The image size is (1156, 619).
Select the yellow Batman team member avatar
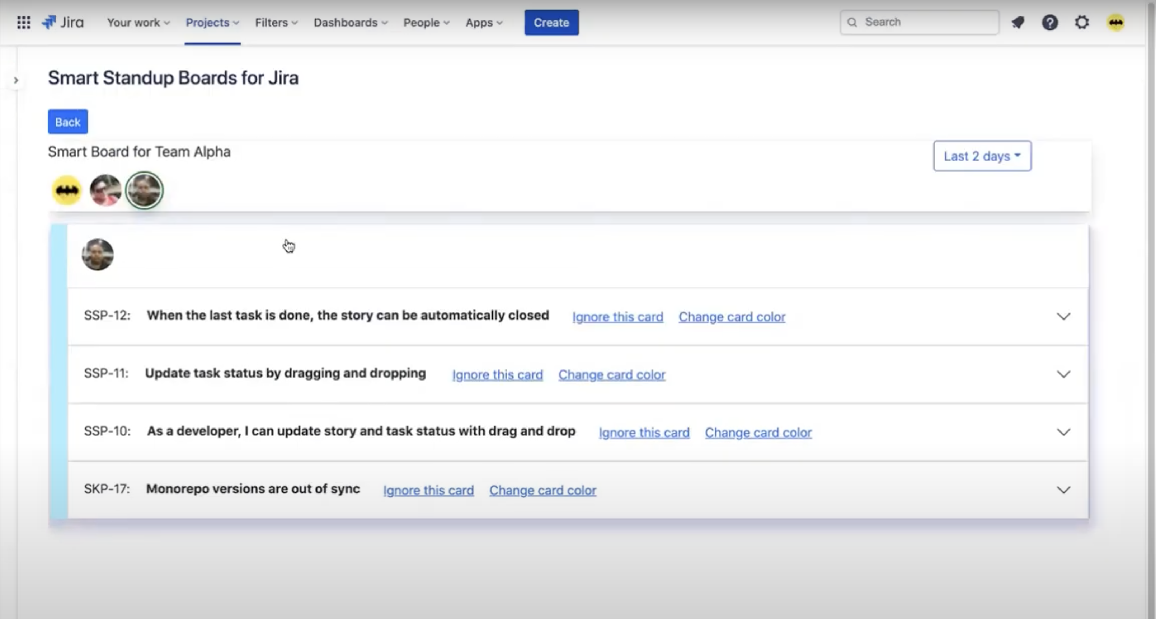coord(67,191)
